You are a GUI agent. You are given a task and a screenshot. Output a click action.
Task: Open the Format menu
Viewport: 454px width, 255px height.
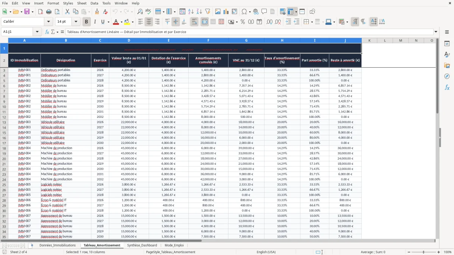click(53, 3)
